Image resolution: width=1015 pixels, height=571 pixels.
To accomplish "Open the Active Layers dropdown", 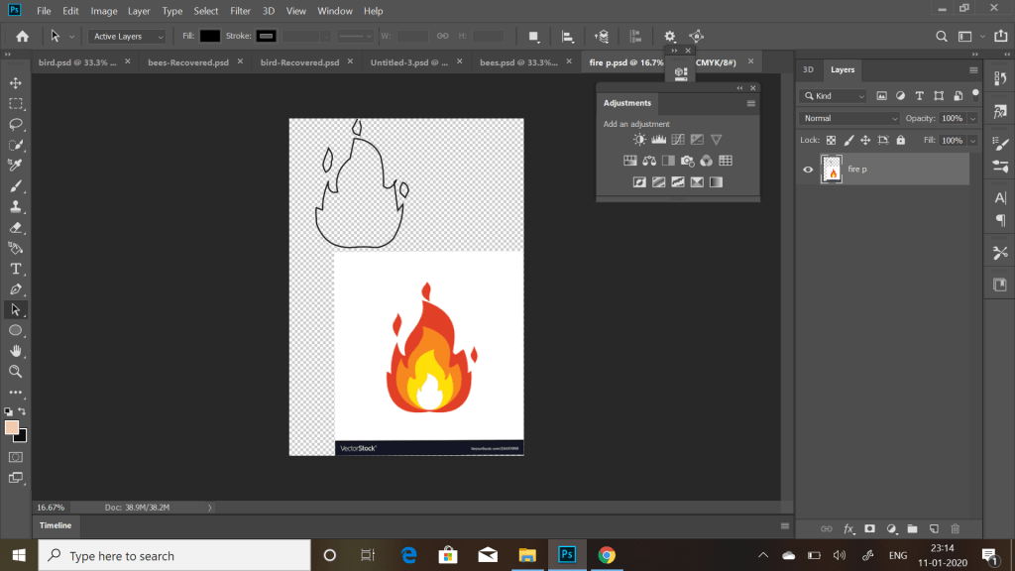I will 126,36.
